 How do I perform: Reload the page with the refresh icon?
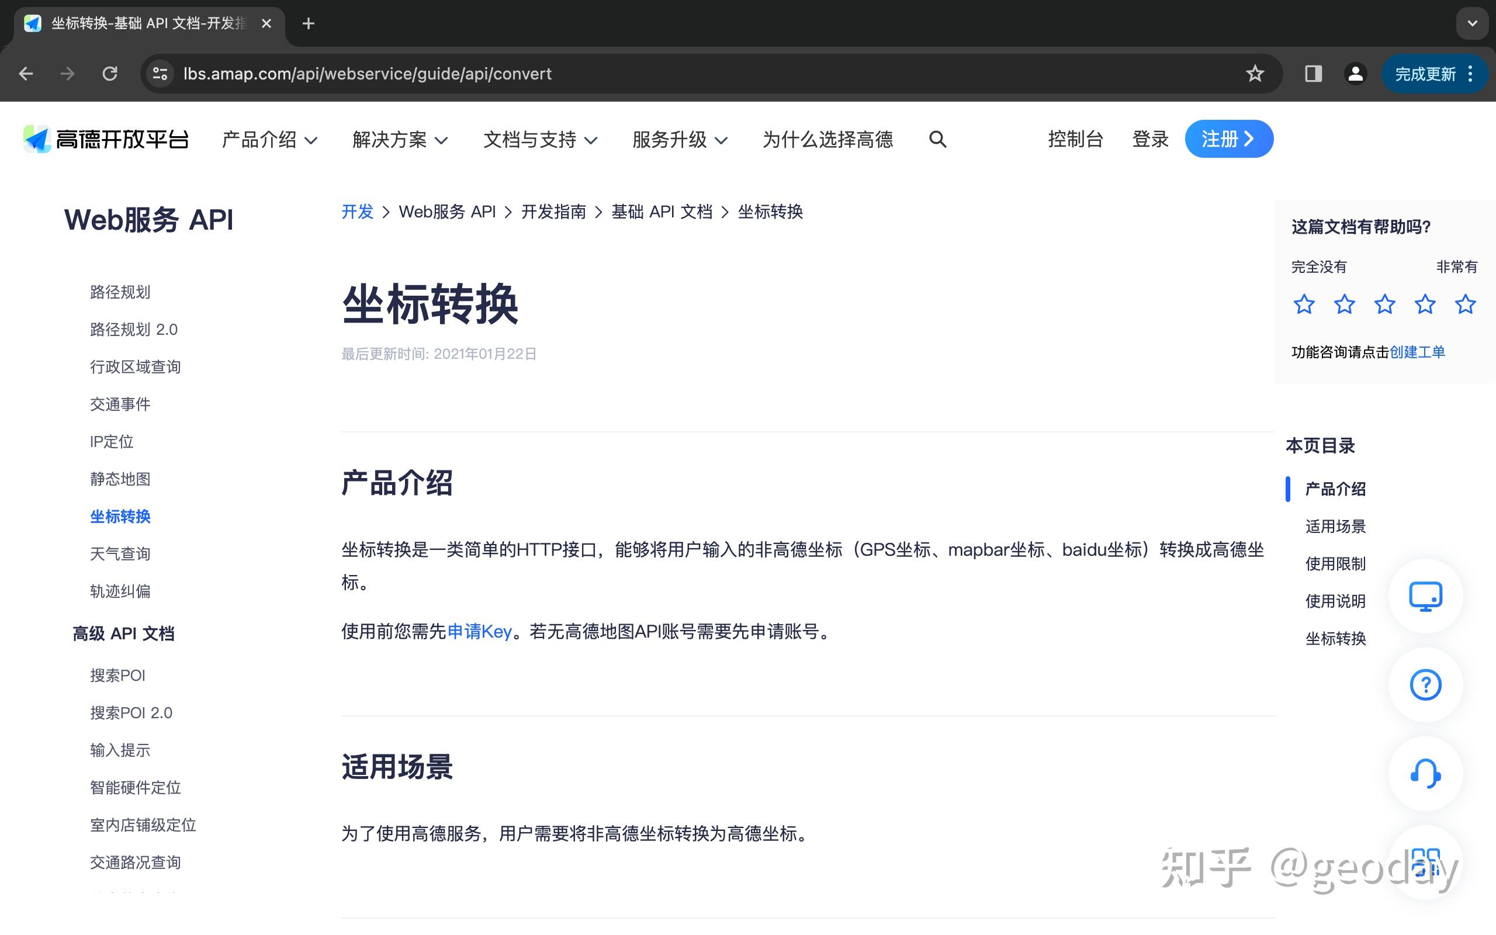[x=110, y=74]
